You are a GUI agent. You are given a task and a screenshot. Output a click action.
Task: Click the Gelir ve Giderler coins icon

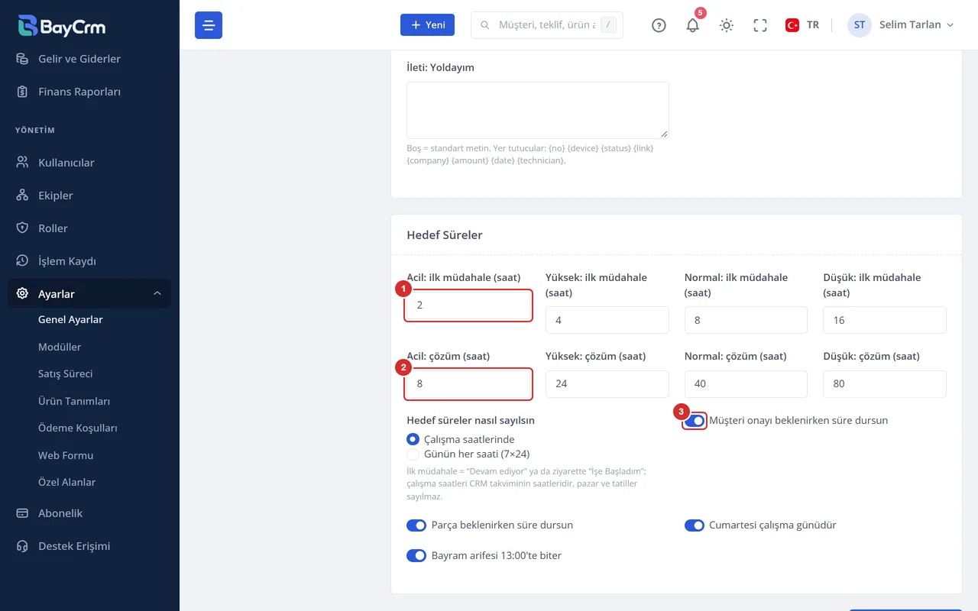tap(22, 59)
